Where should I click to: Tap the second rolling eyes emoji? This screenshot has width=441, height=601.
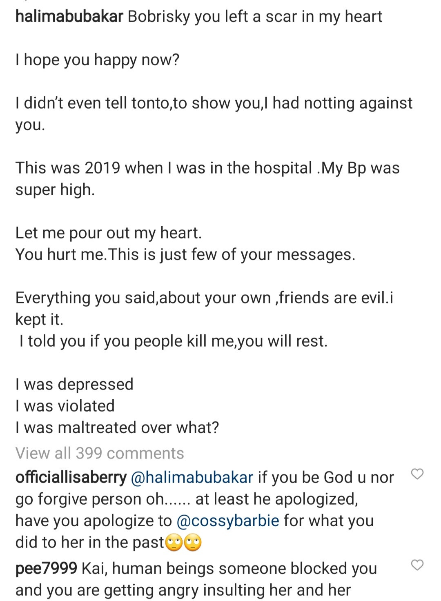193,543
